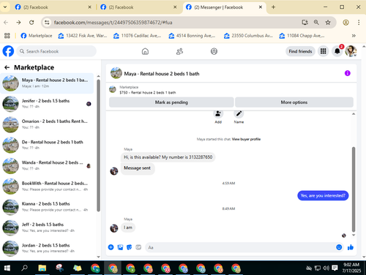The height and width of the screenshot is (275, 366).
Task: Open the account profile picture menu
Action: click(x=351, y=51)
